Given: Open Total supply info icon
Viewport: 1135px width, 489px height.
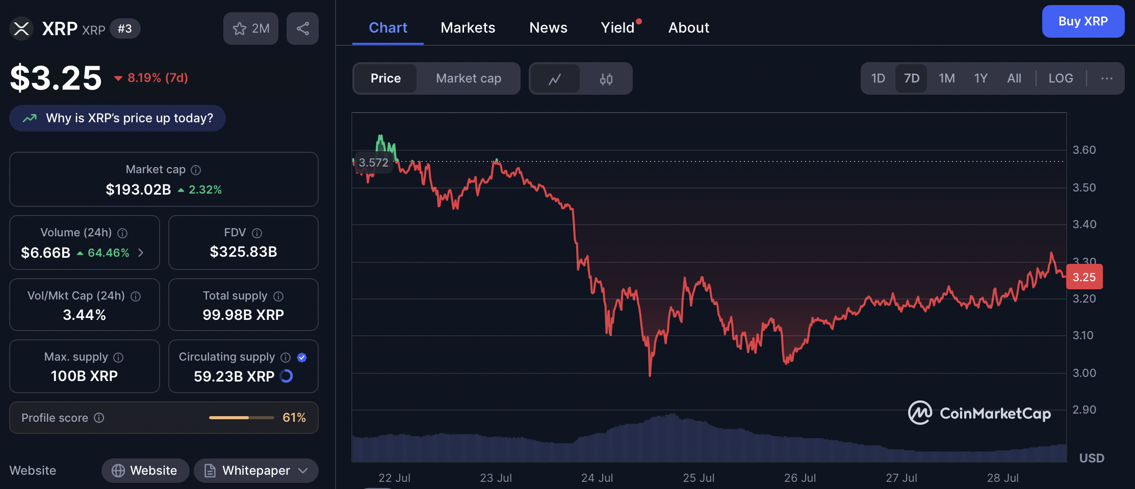Looking at the screenshot, I should (278, 296).
